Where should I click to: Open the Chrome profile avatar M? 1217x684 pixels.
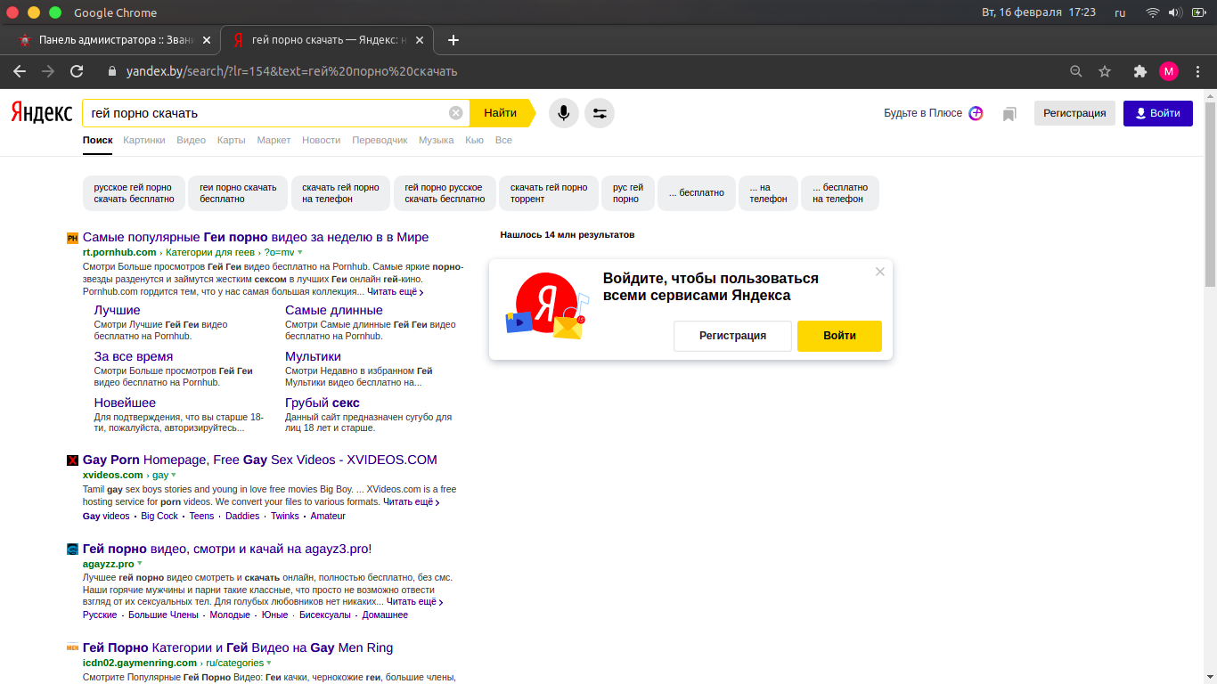tap(1168, 71)
